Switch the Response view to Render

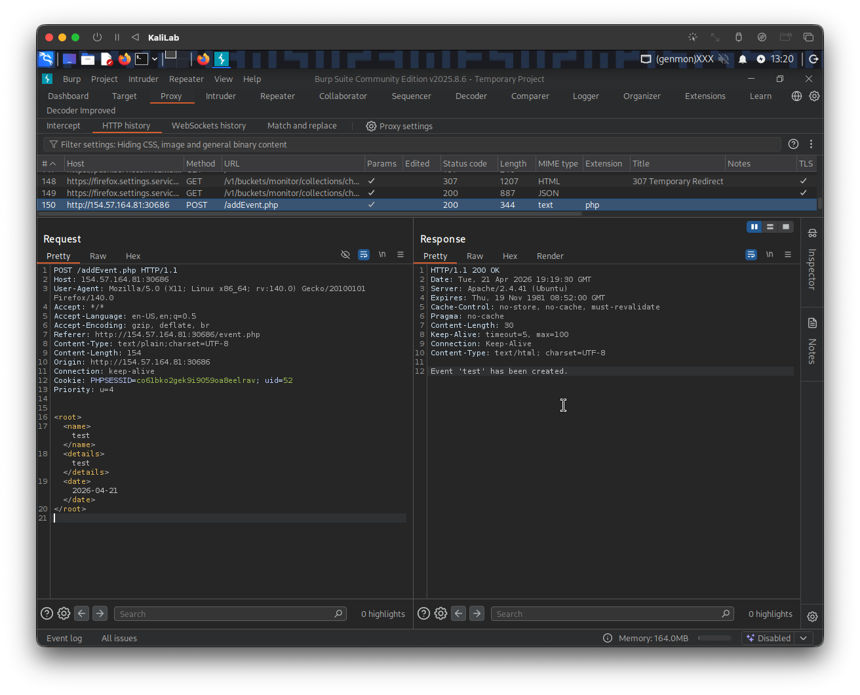[x=550, y=256]
